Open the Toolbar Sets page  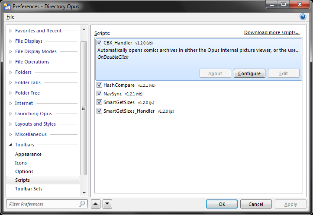tap(29, 189)
